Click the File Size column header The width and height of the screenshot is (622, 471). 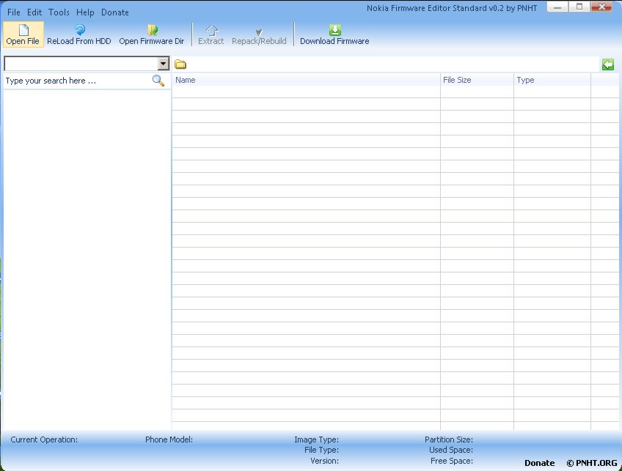pyautogui.click(x=477, y=80)
